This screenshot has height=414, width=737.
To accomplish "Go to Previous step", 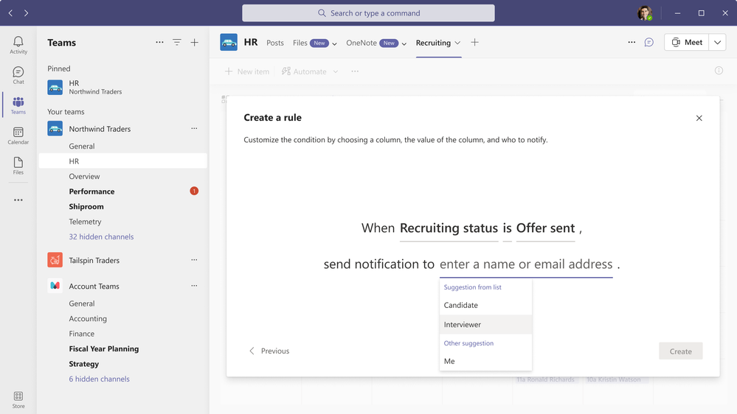I will coord(269,351).
